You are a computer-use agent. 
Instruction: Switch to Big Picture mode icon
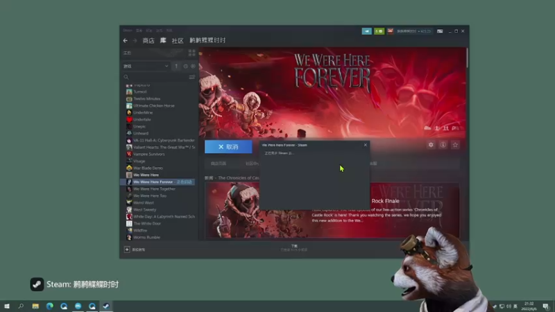(440, 31)
